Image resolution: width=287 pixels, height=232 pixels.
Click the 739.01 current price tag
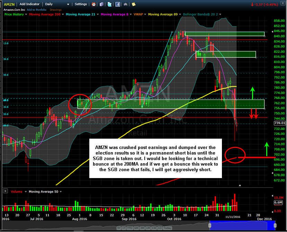(280, 123)
